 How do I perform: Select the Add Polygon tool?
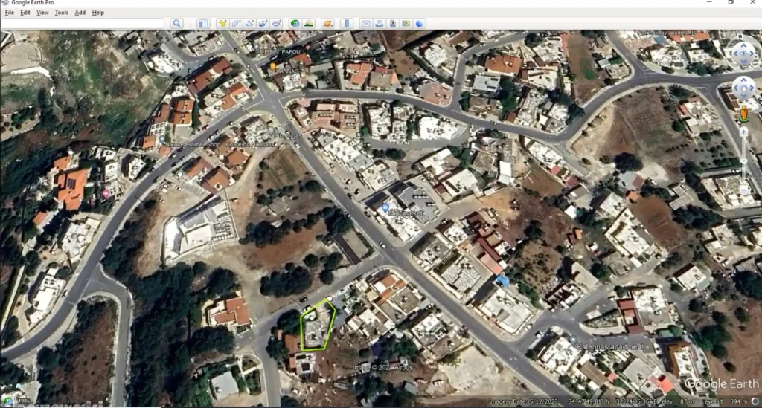(236, 24)
